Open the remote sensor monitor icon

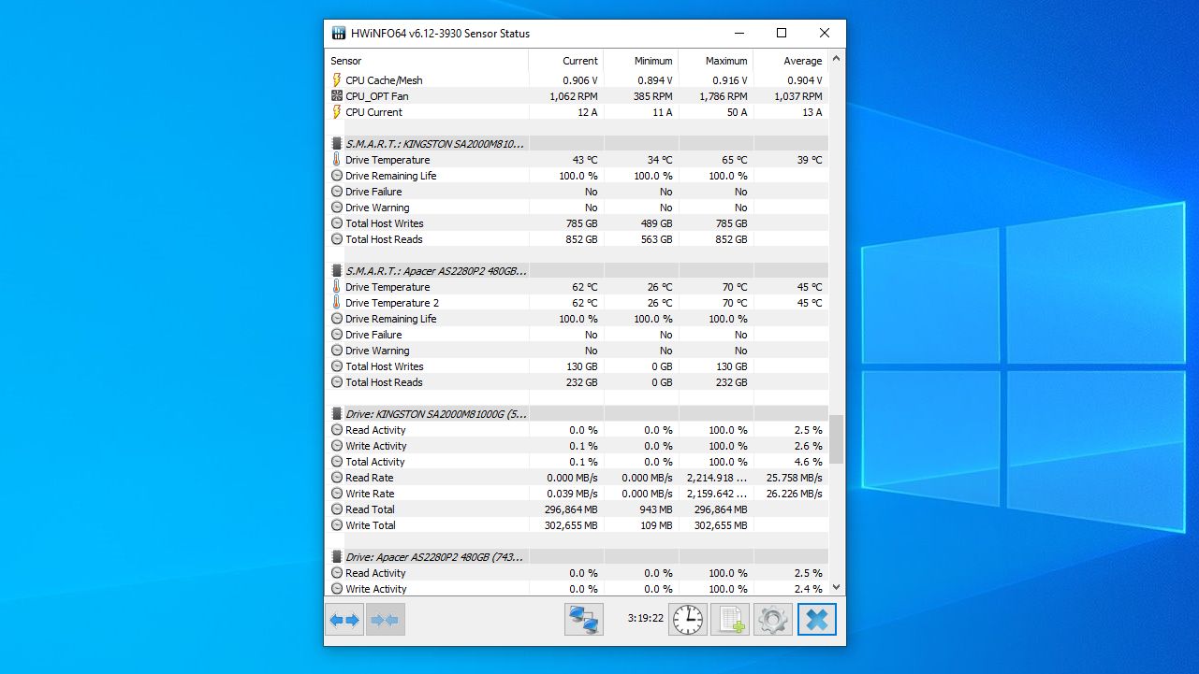click(x=583, y=619)
